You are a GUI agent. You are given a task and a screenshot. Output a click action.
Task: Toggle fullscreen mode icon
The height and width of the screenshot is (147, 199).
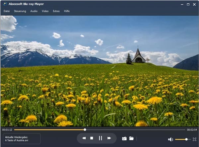194,139
